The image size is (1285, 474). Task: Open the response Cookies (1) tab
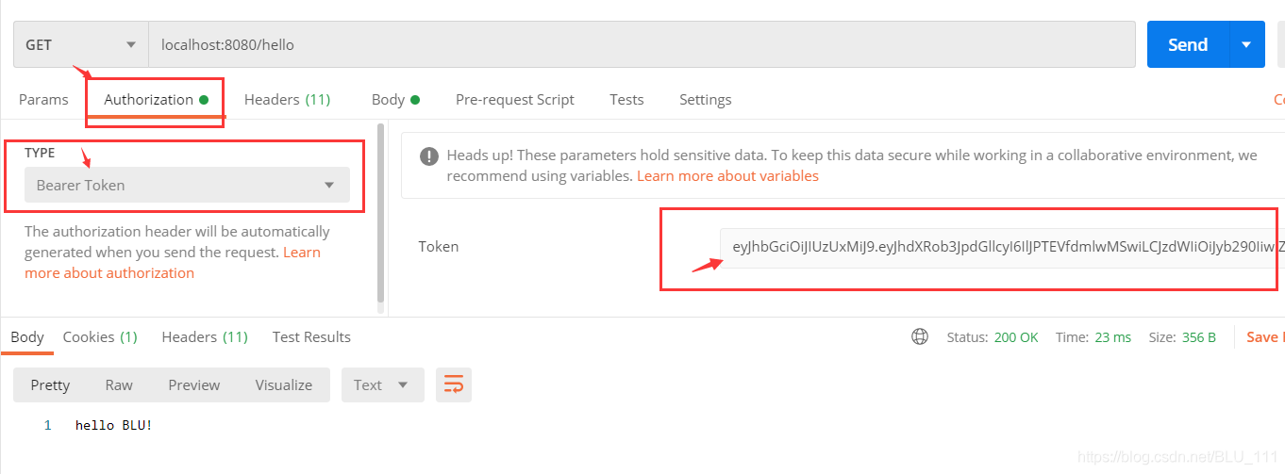(x=100, y=336)
